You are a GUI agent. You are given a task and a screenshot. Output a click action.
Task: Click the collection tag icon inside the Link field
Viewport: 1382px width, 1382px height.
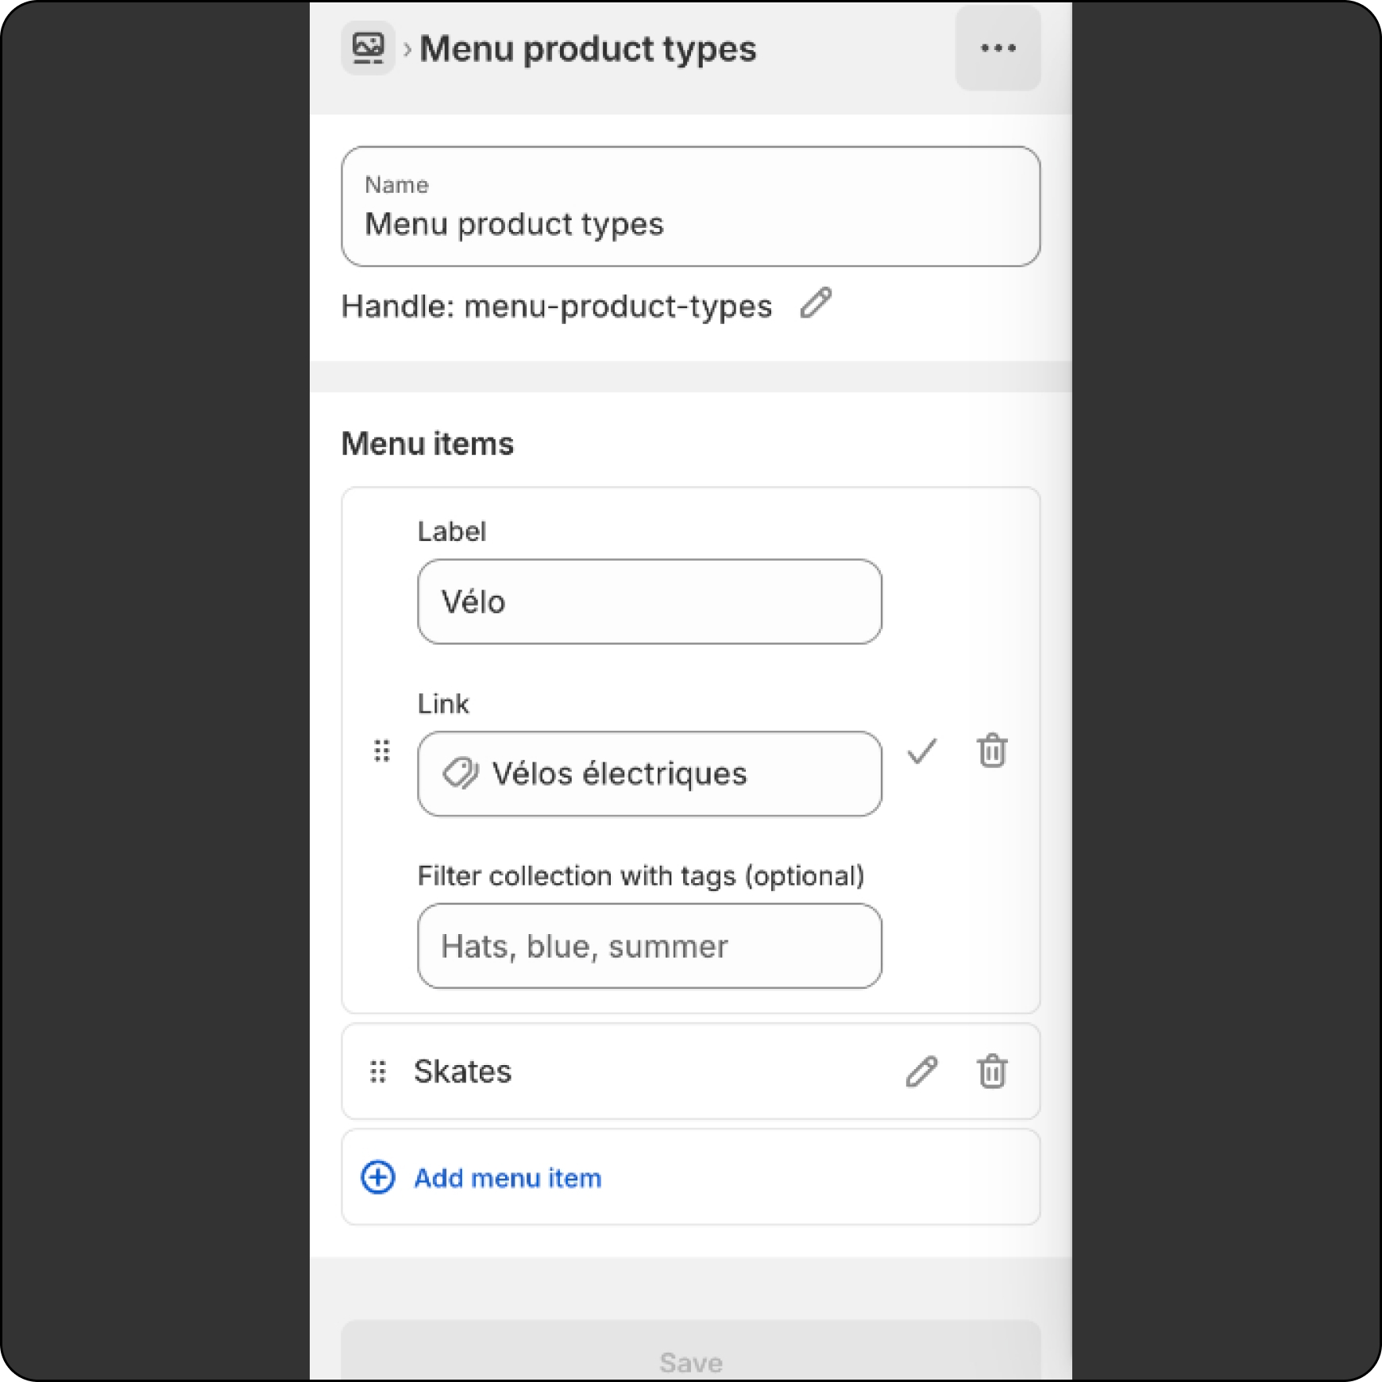coord(460,773)
